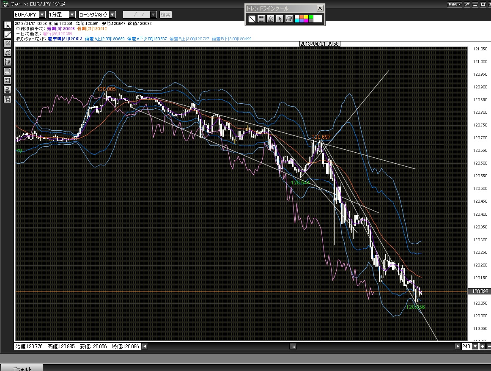
Task: Click the 検索 search button
Action: [166, 15]
